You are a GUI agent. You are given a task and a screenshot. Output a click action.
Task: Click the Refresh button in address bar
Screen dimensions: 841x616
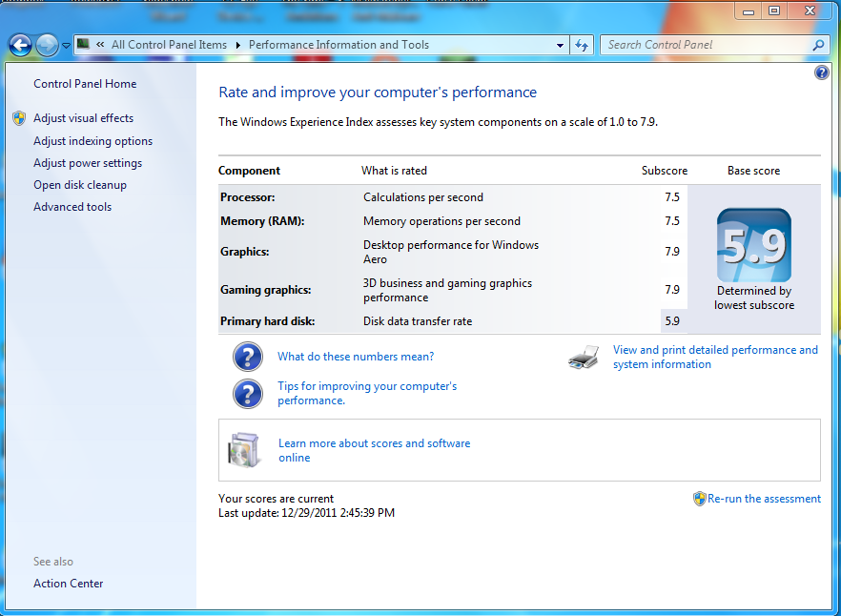pos(582,45)
